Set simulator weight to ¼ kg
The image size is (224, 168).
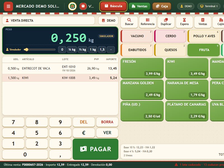pyautogui.click(x=72, y=50)
